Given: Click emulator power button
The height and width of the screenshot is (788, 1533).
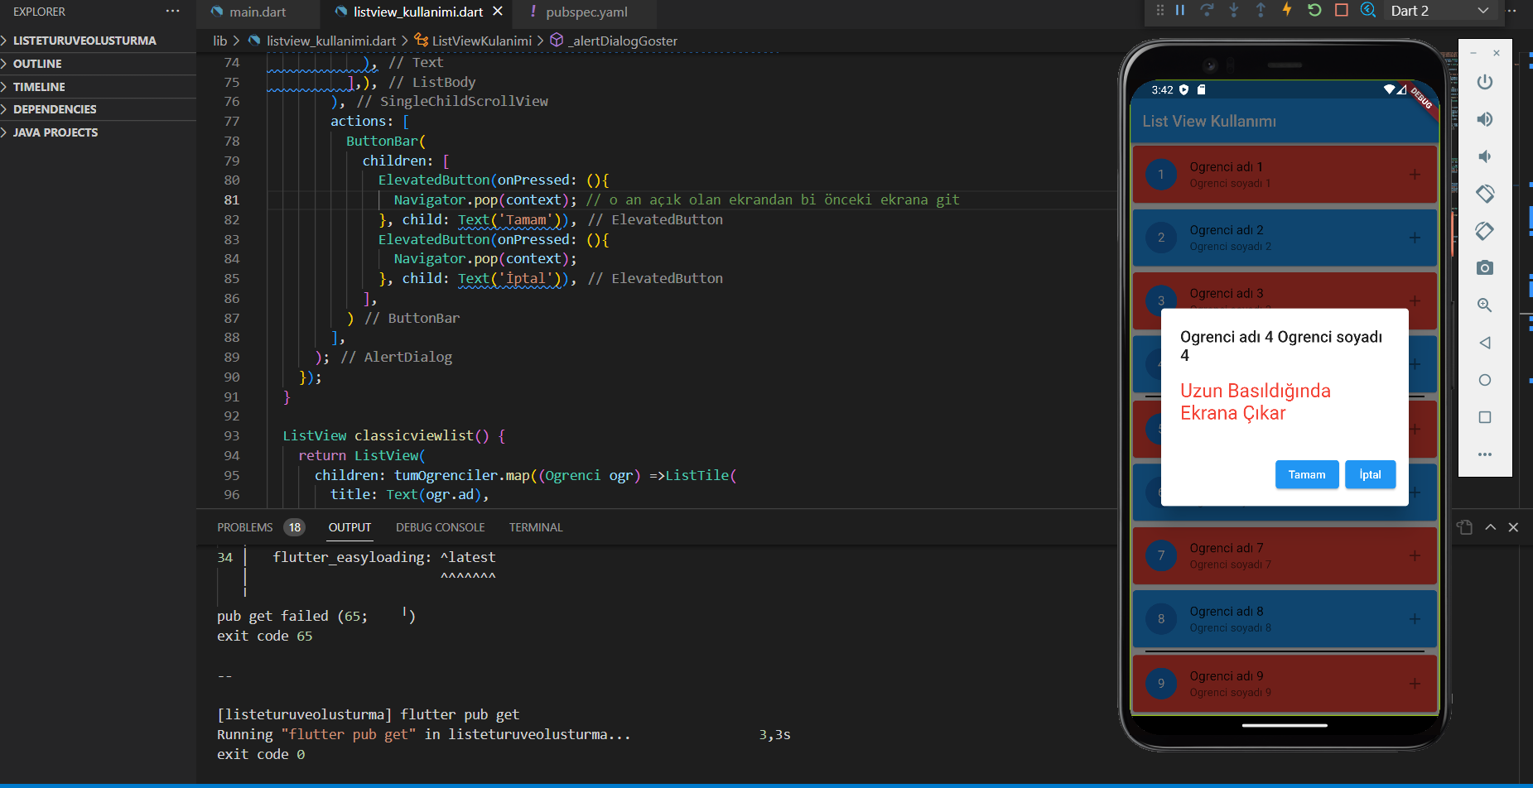Looking at the screenshot, I should (1485, 82).
